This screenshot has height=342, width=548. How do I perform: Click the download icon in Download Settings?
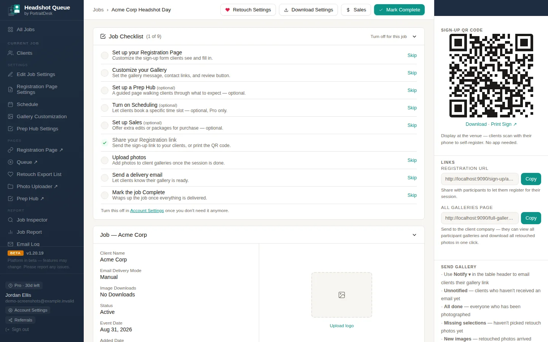point(286,10)
